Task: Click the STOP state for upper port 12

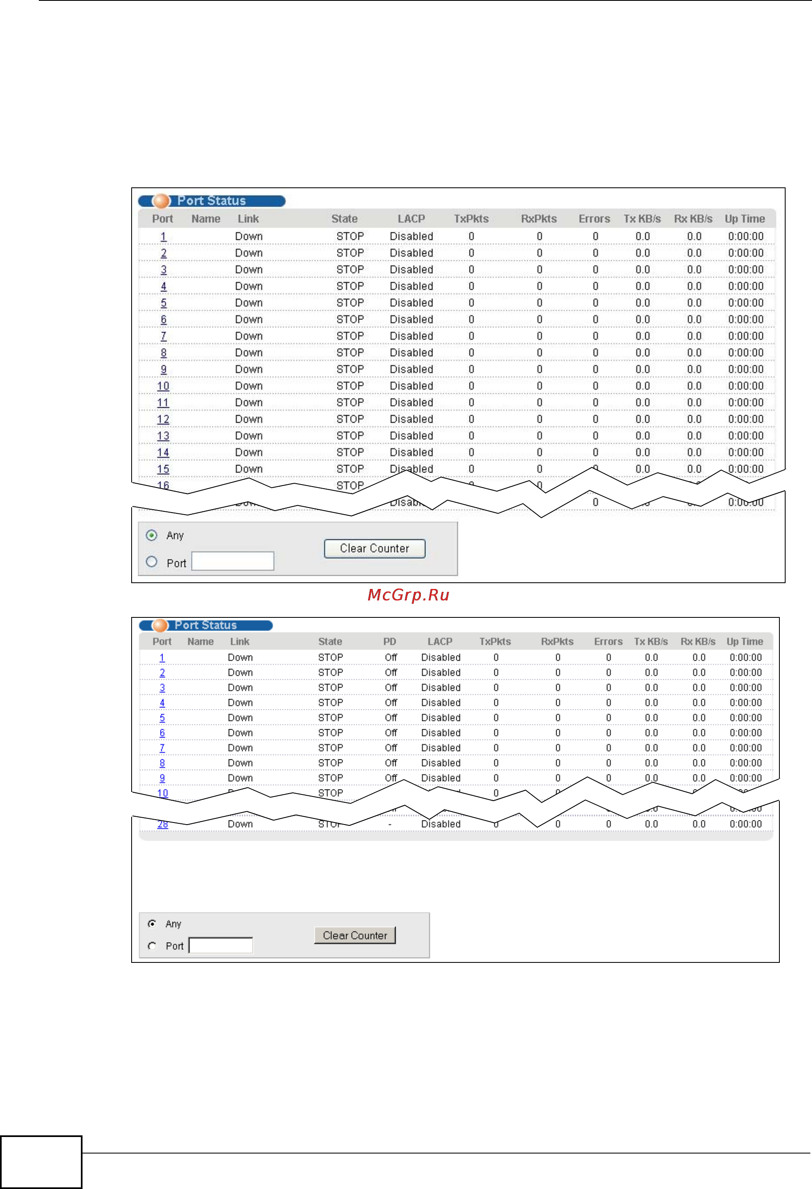Action: click(350, 420)
